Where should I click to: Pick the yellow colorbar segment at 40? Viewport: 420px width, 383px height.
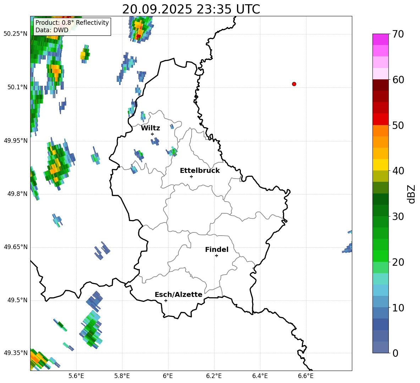[x=380, y=165]
